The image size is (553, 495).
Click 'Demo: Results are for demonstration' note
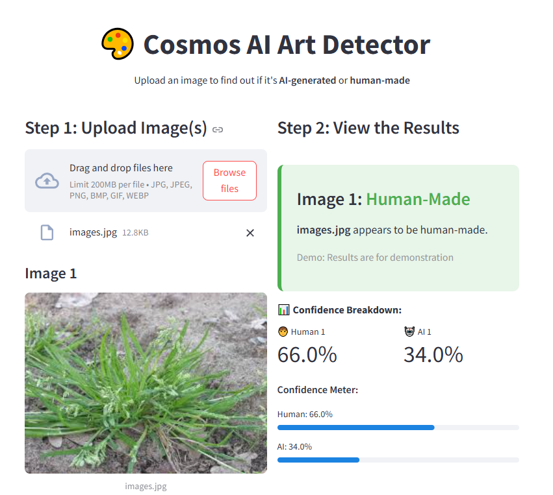pos(375,258)
